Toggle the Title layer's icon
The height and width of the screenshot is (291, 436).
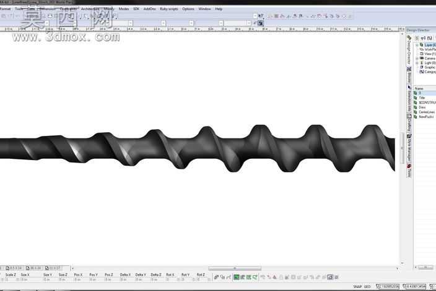(416, 98)
